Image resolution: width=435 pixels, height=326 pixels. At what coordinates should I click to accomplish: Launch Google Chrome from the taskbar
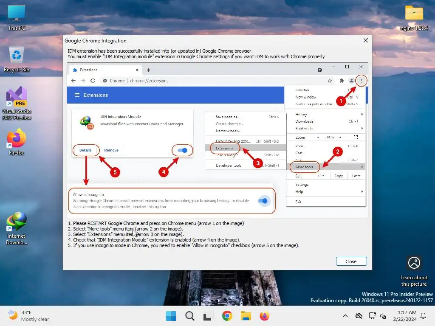tap(227, 316)
